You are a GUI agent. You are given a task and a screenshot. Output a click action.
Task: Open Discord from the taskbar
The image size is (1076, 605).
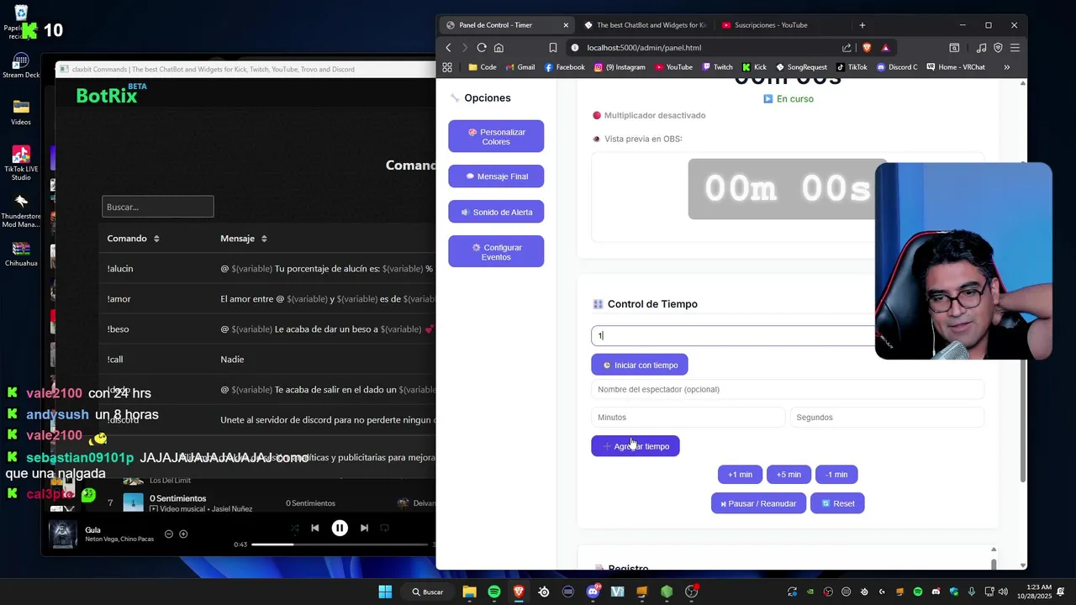coord(593,592)
